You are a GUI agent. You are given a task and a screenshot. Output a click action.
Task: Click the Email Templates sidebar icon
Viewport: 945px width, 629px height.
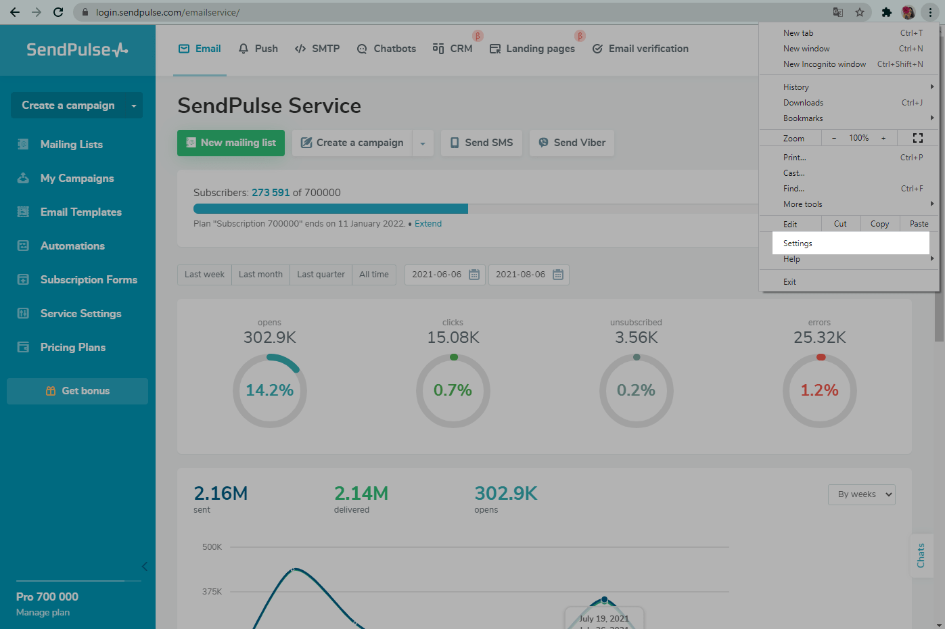click(x=23, y=212)
